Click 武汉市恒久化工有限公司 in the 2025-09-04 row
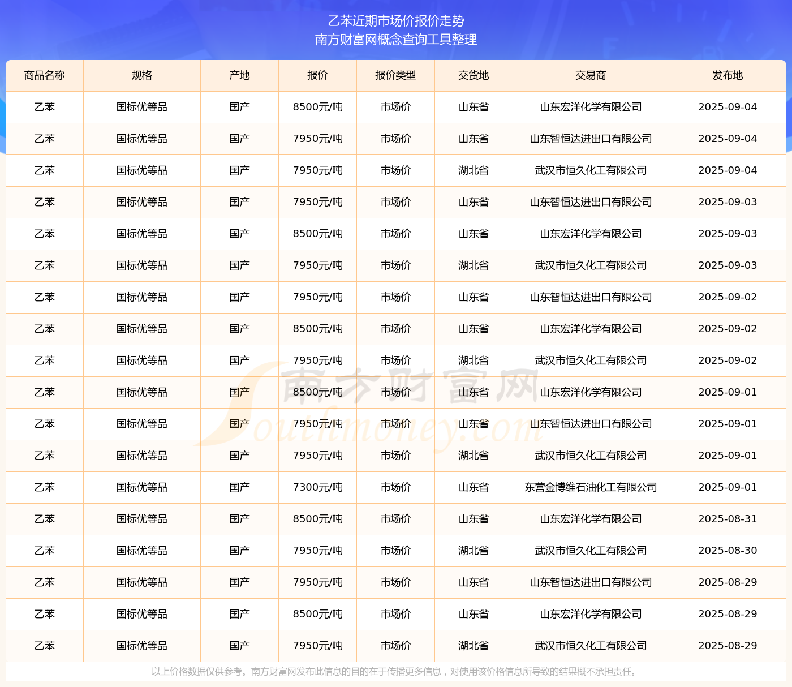This screenshot has height=687, width=792. point(591,170)
